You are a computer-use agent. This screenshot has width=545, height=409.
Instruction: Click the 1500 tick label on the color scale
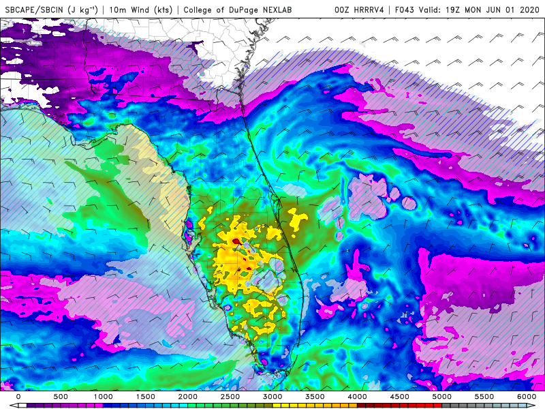coord(145,397)
